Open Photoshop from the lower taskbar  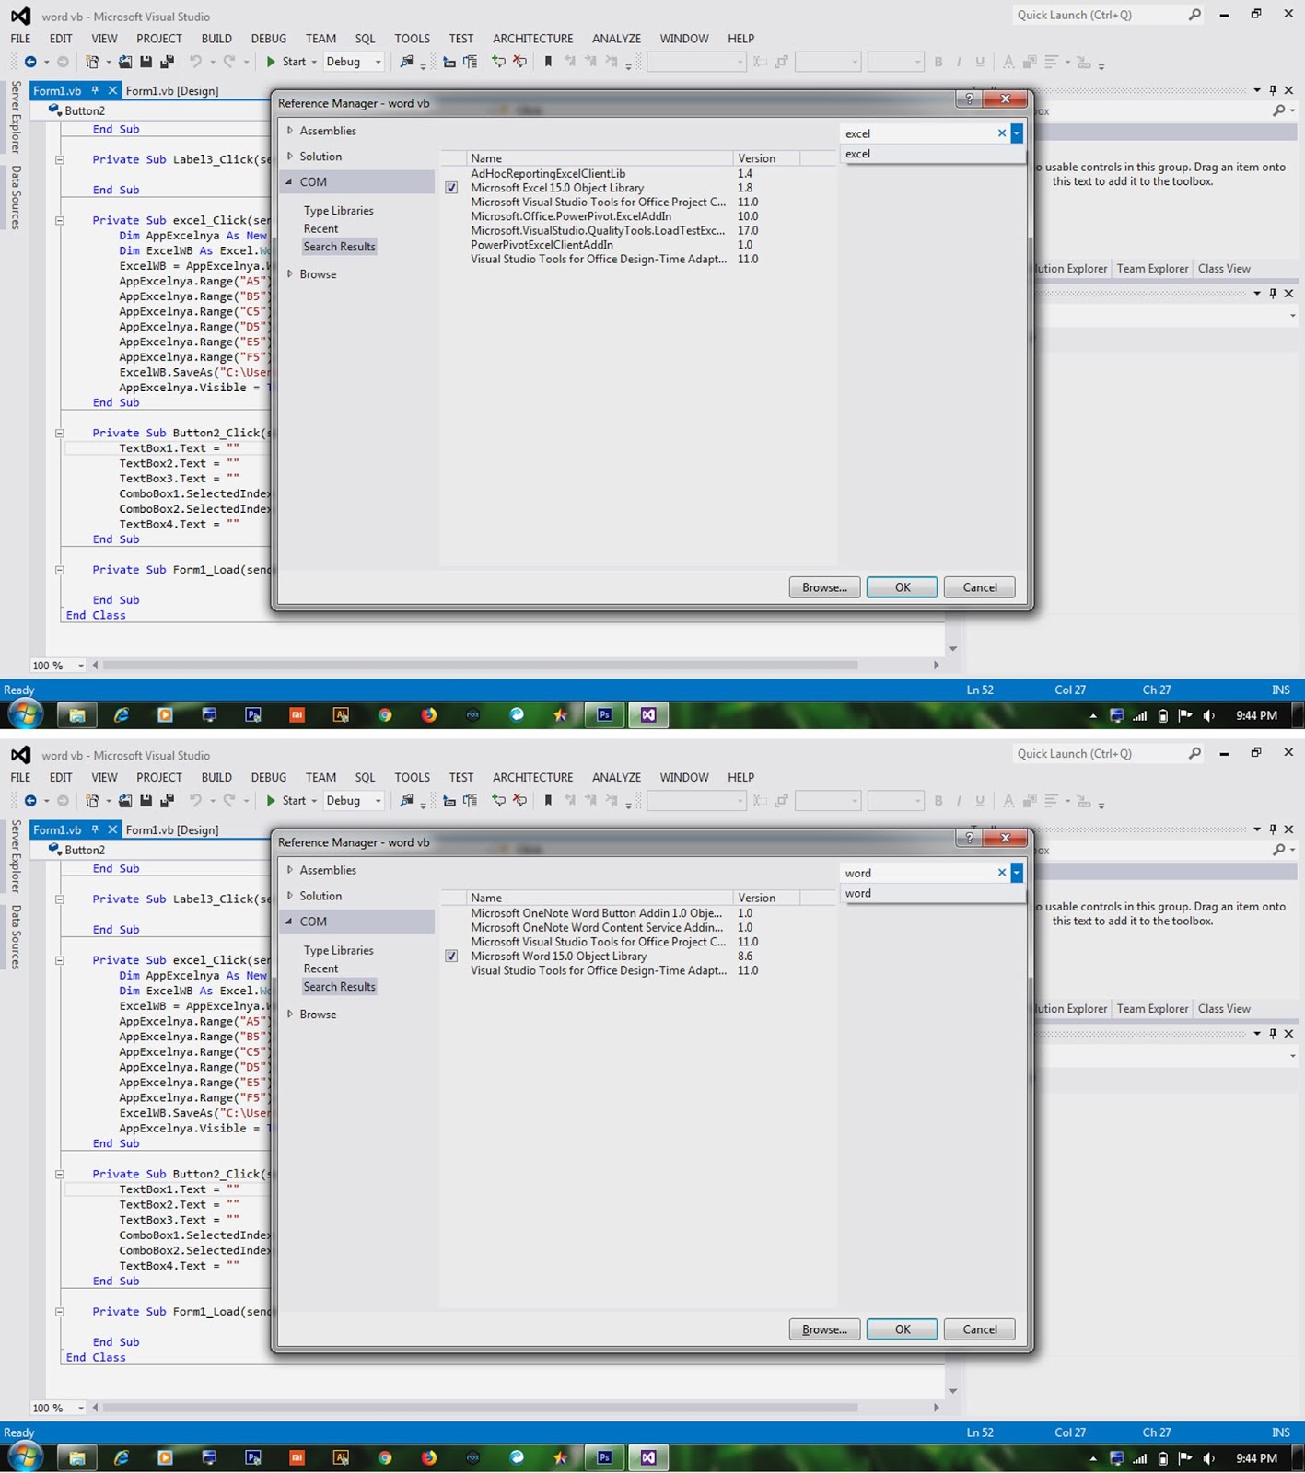pyautogui.click(x=604, y=1457)
